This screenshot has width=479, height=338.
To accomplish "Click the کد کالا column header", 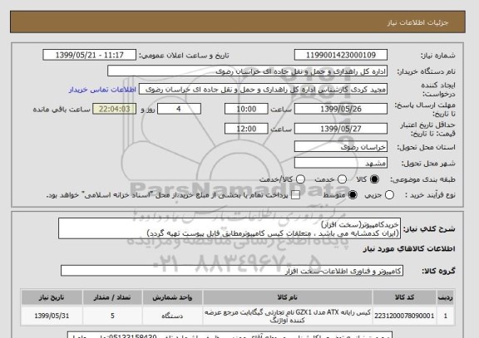I will point(404,297).
